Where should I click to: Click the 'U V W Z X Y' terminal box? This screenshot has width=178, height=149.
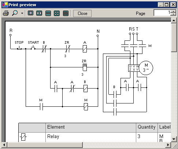click(134, 68)
